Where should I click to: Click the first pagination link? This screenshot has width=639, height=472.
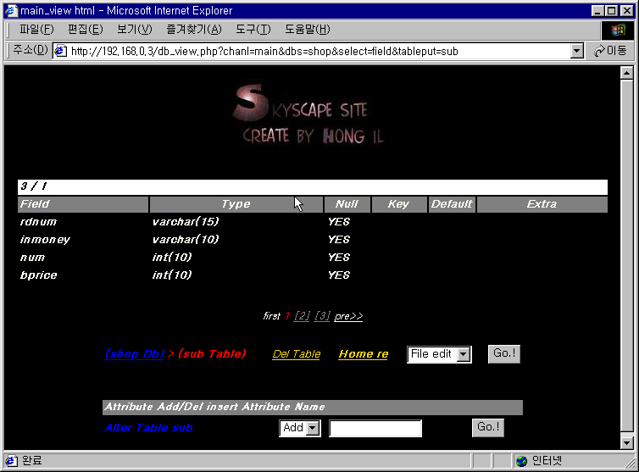(272, 316)
